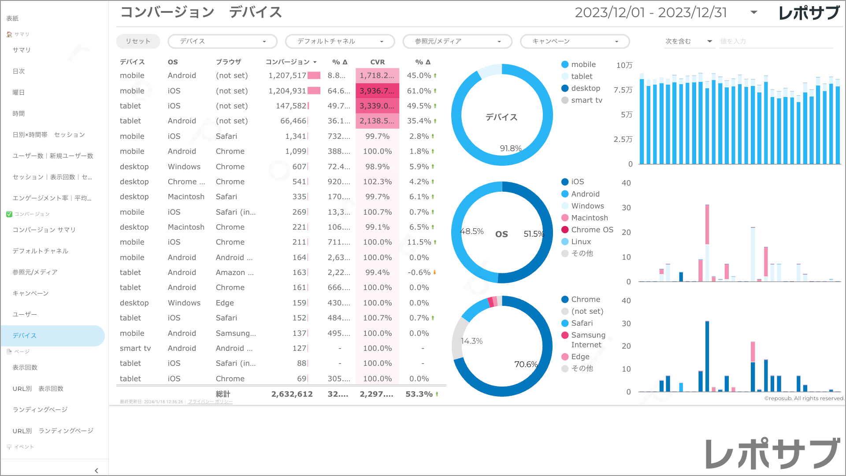The image size is (846, 476).
Task: Open the デバイス filter dropdown
Action: [x=223, y=41]
